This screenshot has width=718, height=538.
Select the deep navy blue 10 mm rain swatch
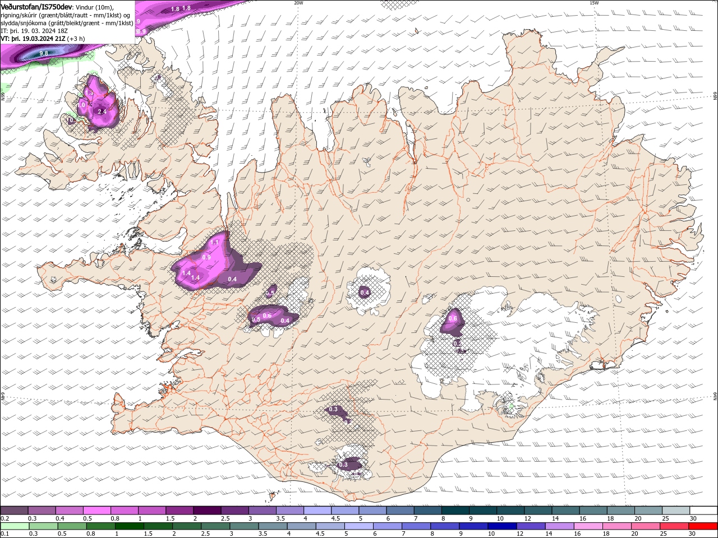point(503,526)
